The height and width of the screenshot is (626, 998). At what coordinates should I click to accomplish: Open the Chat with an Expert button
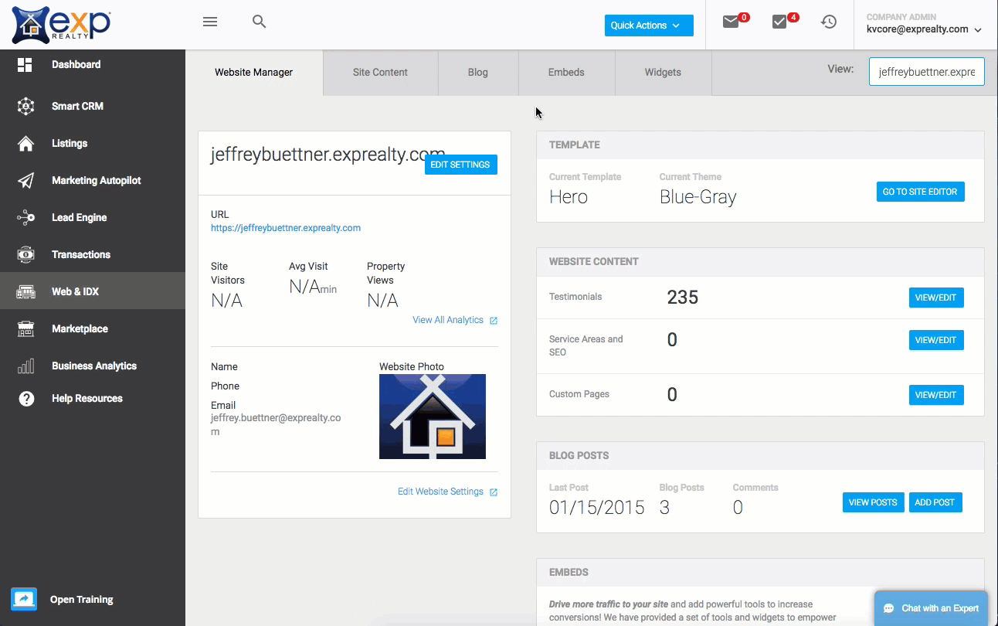tap(931, 608)
